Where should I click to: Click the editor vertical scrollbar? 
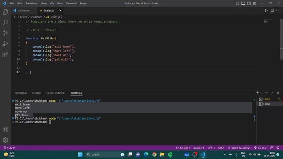point(281,39)
